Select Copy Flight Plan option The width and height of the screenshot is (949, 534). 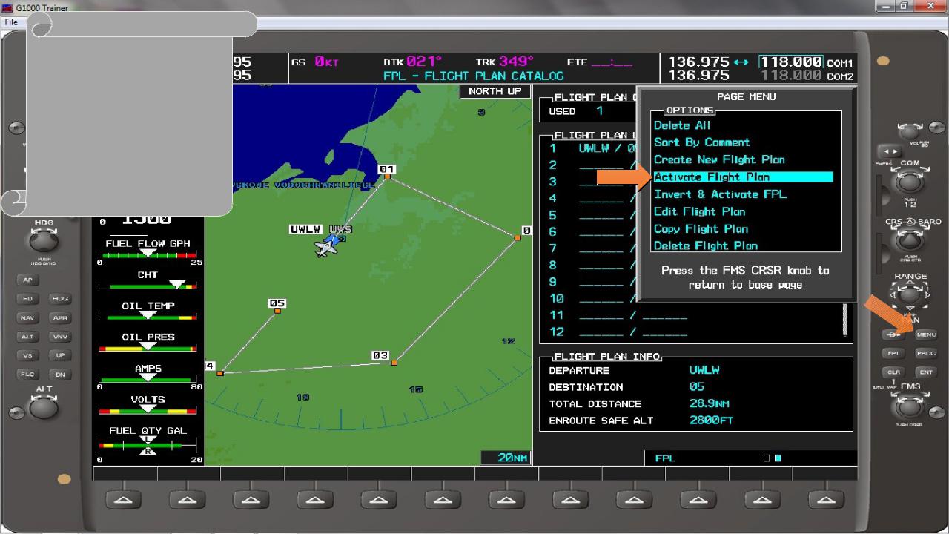click(701, 228)
